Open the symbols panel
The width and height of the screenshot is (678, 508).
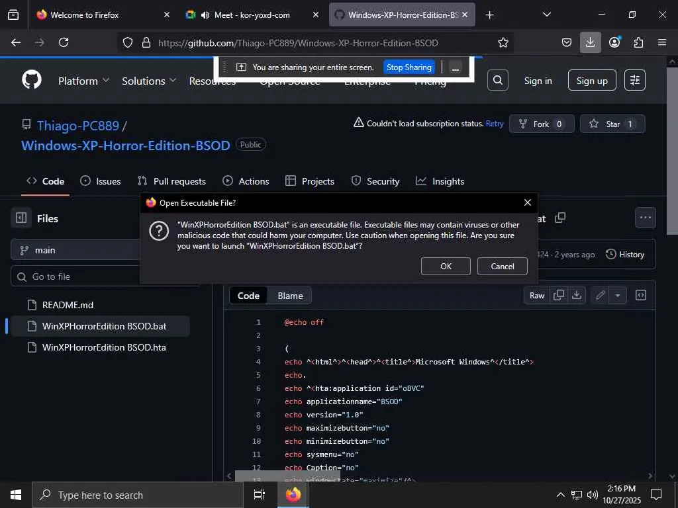[640, 296]
